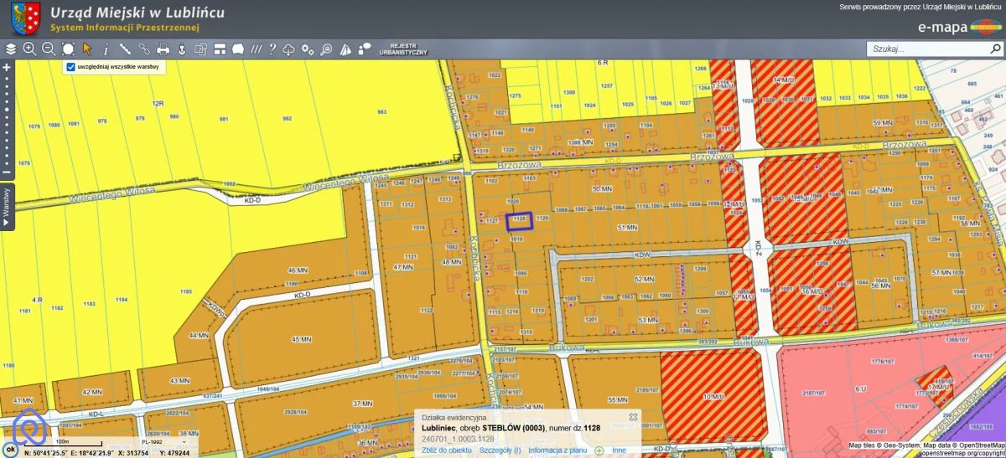Screen dimensions: 1006x458
Task: Click the question mark help icon
Action: click(272, 49)
